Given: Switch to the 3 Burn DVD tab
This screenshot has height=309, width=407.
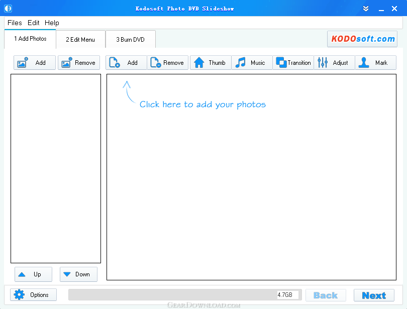Looking at the screenshot, I should (130, 39).
